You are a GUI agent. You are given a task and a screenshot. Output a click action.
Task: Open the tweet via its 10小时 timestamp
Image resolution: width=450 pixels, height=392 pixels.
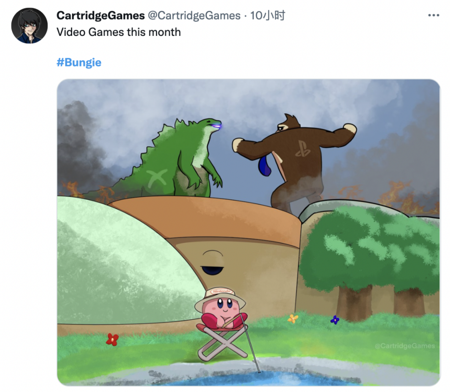point(267,15)
